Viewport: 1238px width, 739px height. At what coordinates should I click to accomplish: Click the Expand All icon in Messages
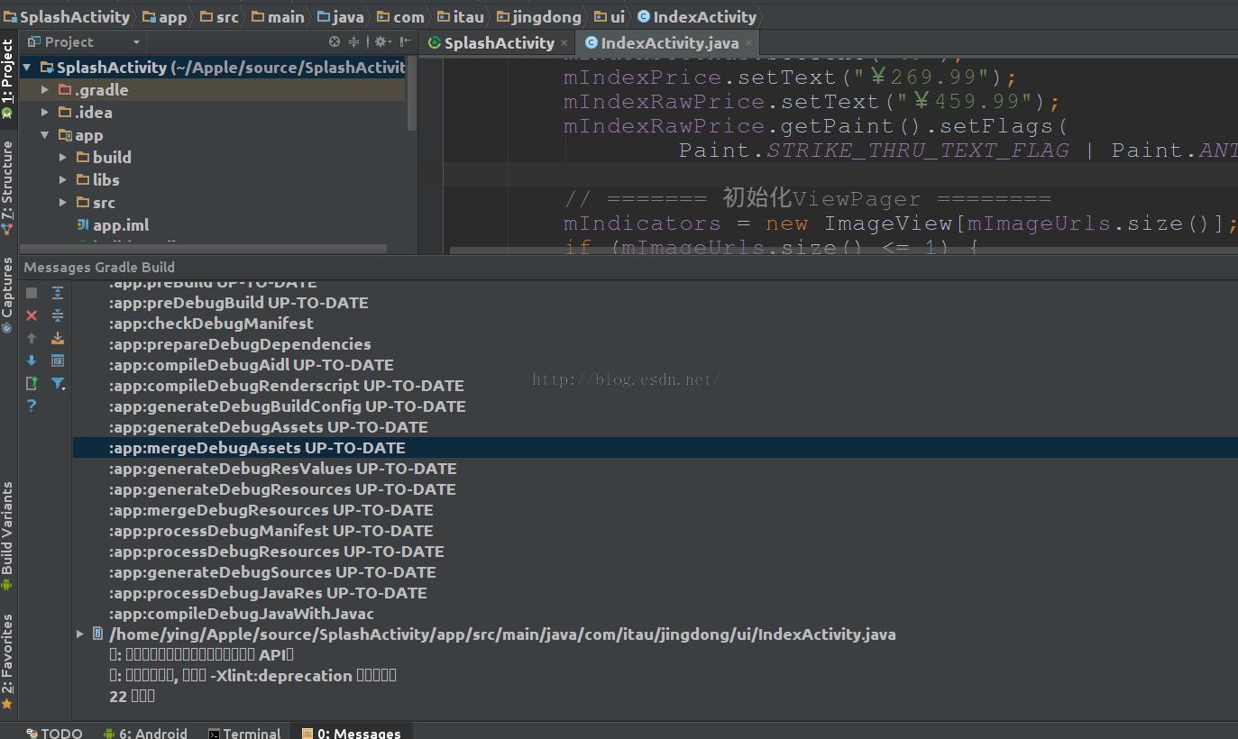click(x=58, y=293)
